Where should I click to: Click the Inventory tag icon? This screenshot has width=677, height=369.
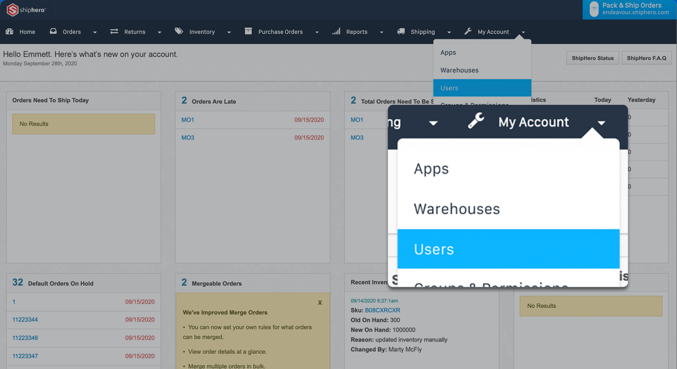(179, 31)
